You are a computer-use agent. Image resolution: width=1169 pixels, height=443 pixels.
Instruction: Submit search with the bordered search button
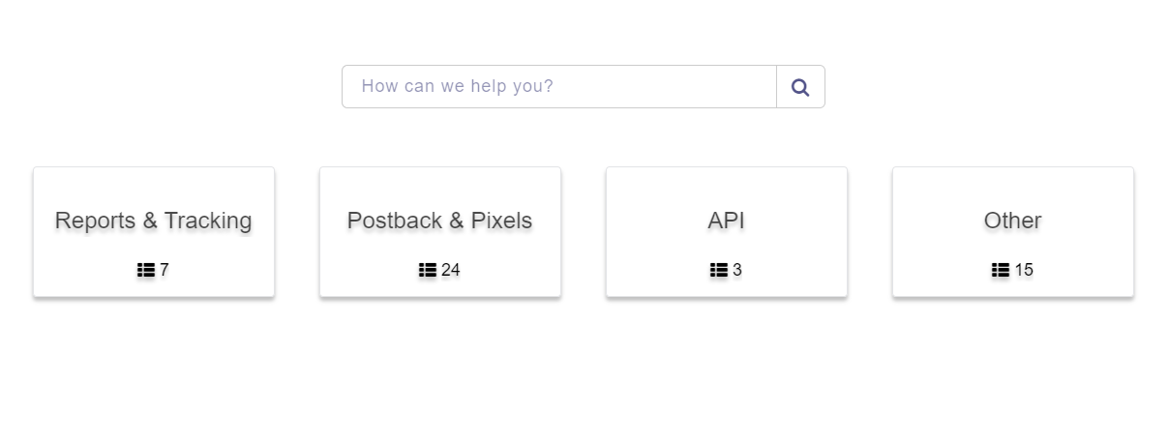[800, 86]
